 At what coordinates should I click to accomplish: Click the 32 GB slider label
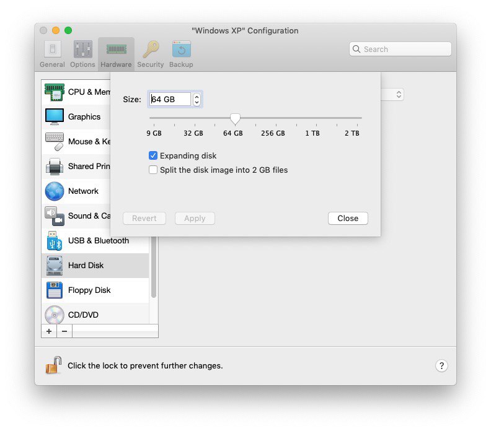coord(193,133)
